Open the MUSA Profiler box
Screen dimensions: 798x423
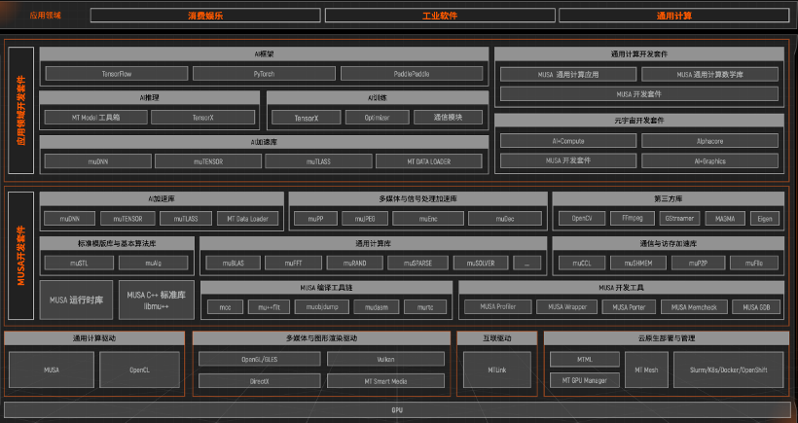click(497, 307)
